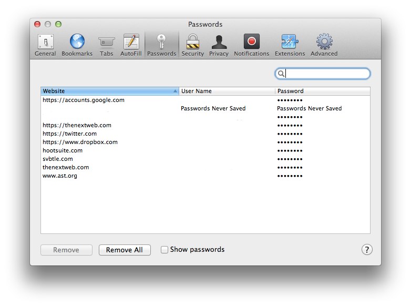This screenshot has height=307, width=411.
Task: Open the General preferences pane
Action: (45, 45)
